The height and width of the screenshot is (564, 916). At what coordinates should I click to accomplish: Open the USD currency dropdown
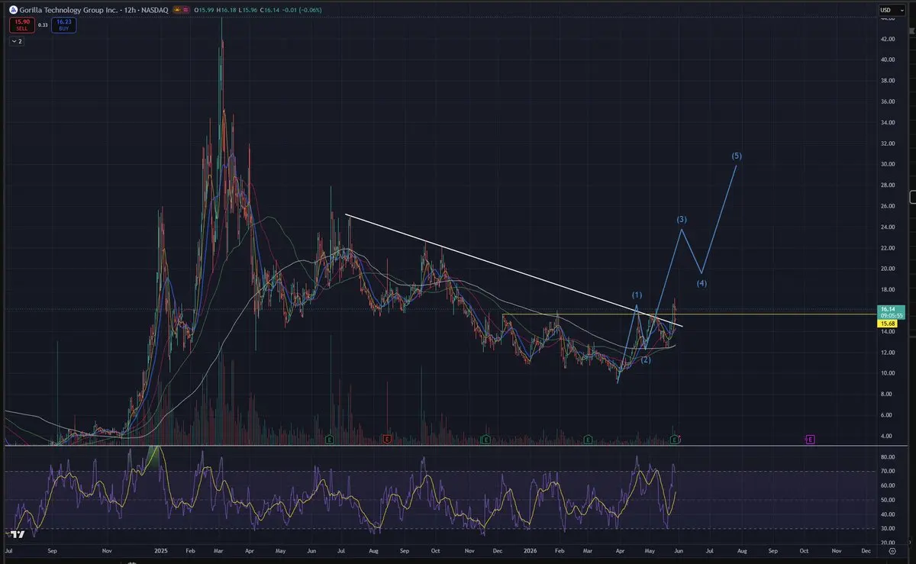892,10
